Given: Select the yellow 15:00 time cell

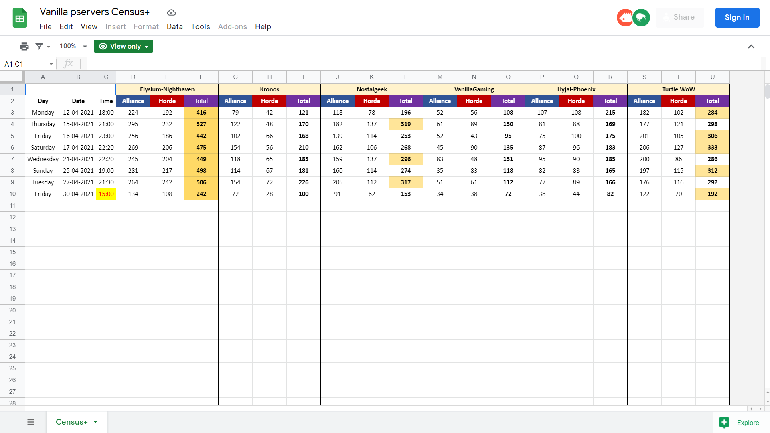Looking at the screenshot, I should pos(106,194).
